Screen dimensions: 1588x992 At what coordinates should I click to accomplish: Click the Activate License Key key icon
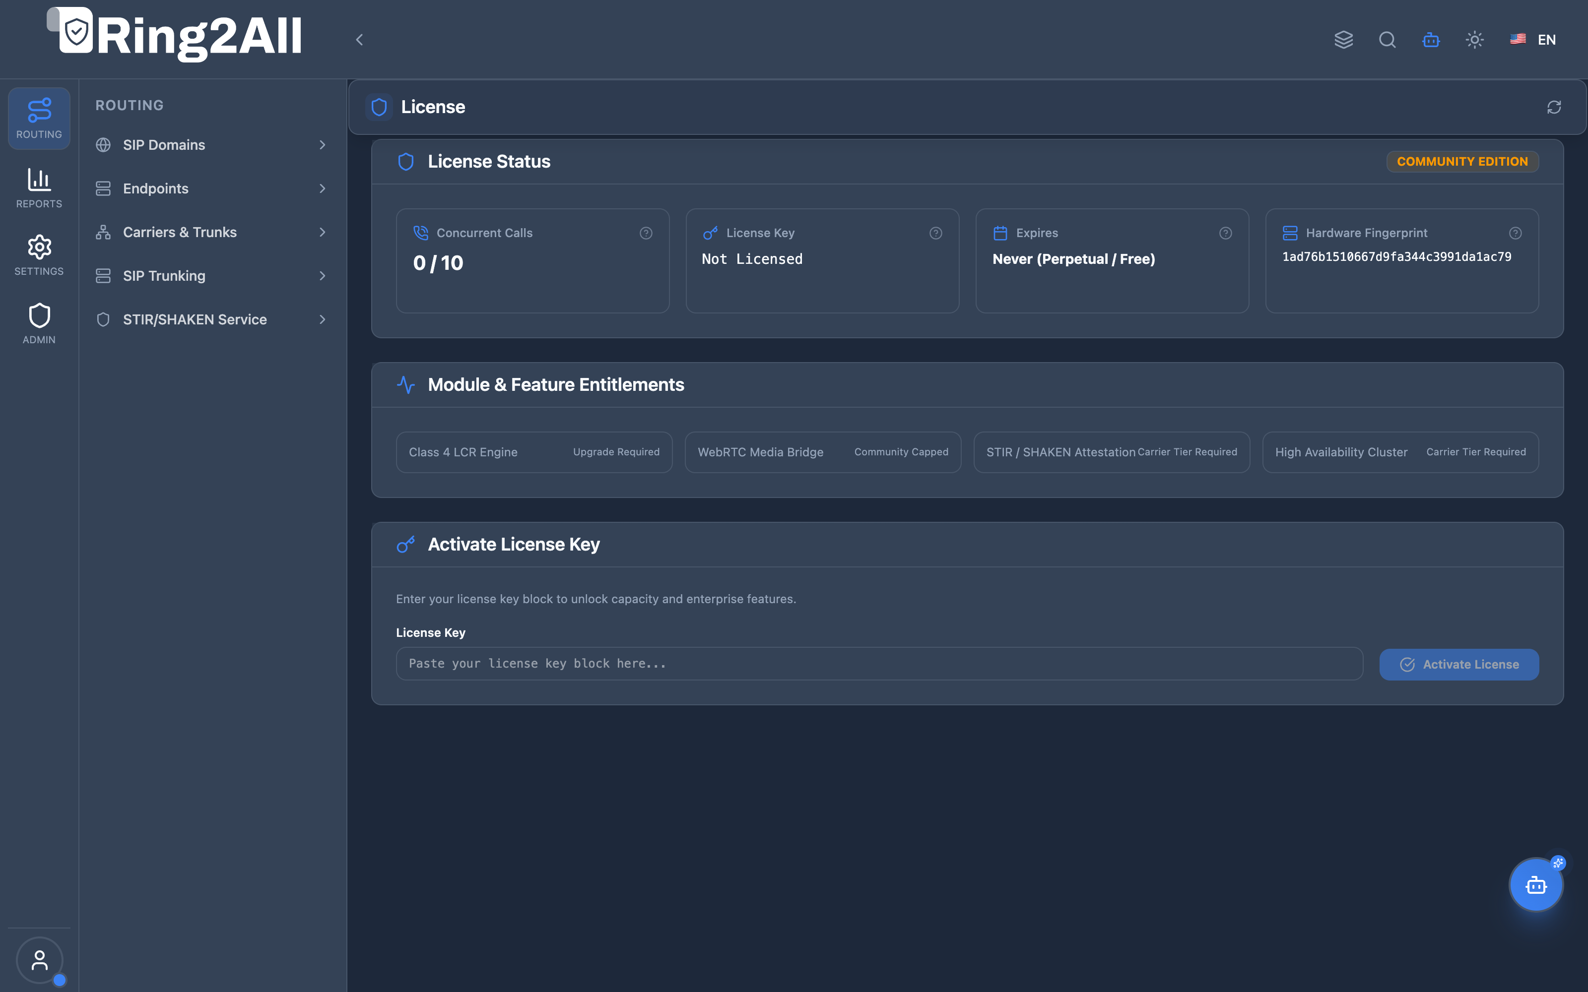pyautogui.click(x=405, y=545)
